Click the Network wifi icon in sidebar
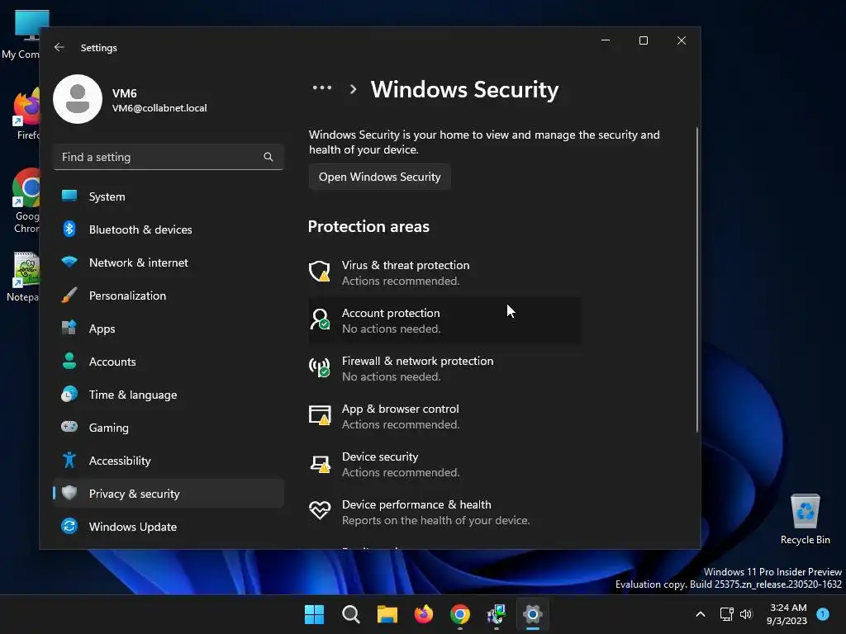This screenshot has width=846, height=634. (x=69, y=263)
